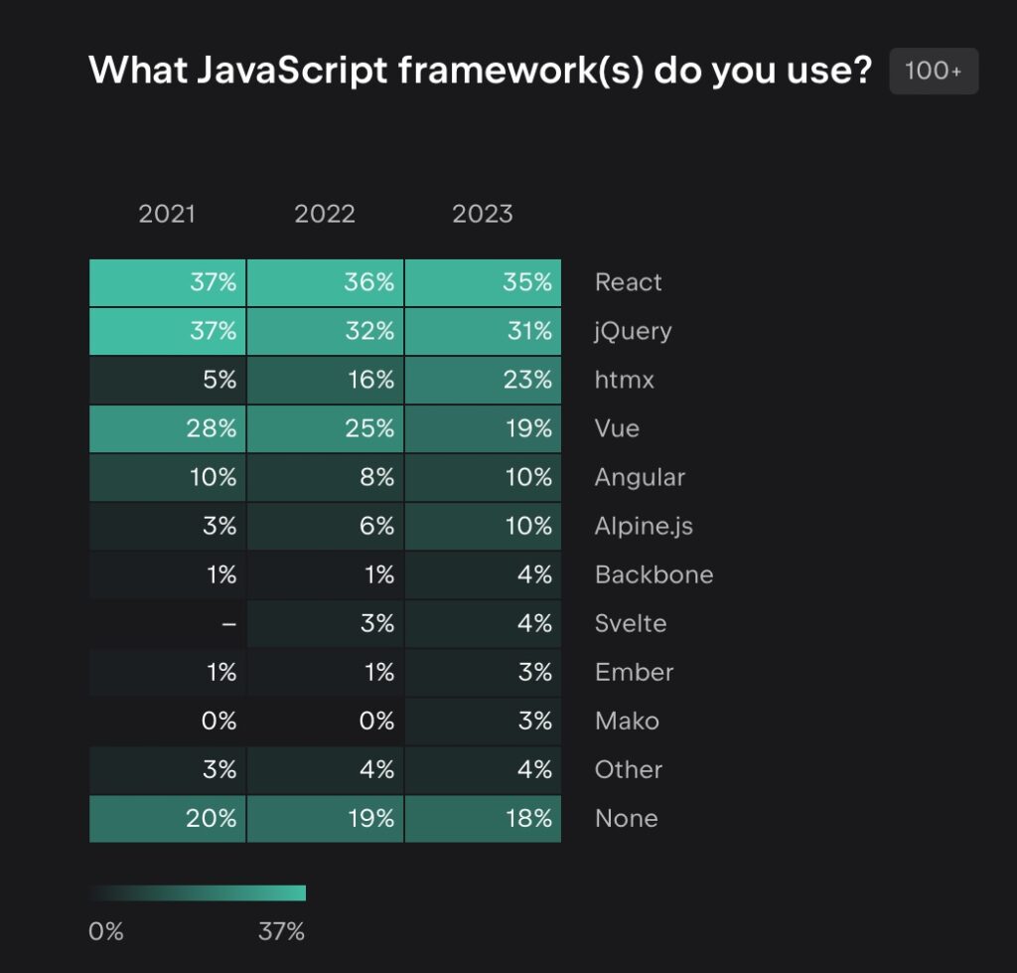The image size is (1017, 973).
Task: Pick the Other row's 4% value for 2023
Action: point(483,769)
